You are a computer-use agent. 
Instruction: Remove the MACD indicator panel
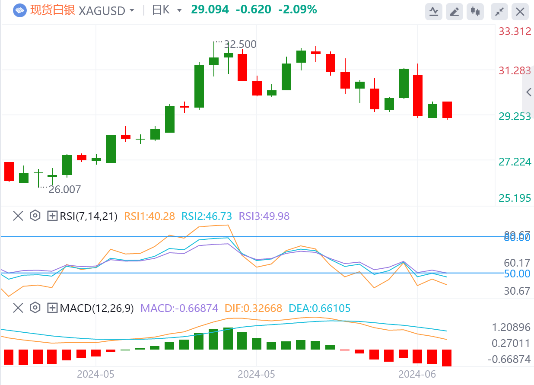18,308
